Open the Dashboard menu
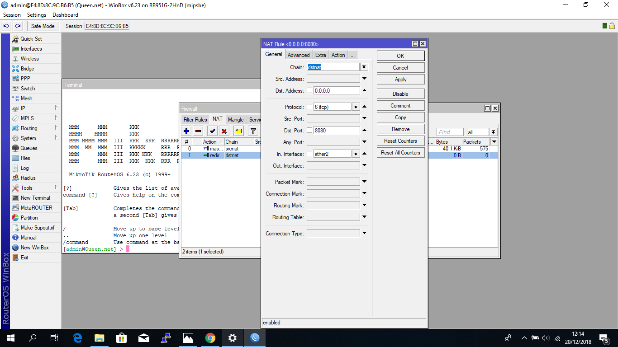The width and height of the screenshot is (618, 347). tap(65, 15)
